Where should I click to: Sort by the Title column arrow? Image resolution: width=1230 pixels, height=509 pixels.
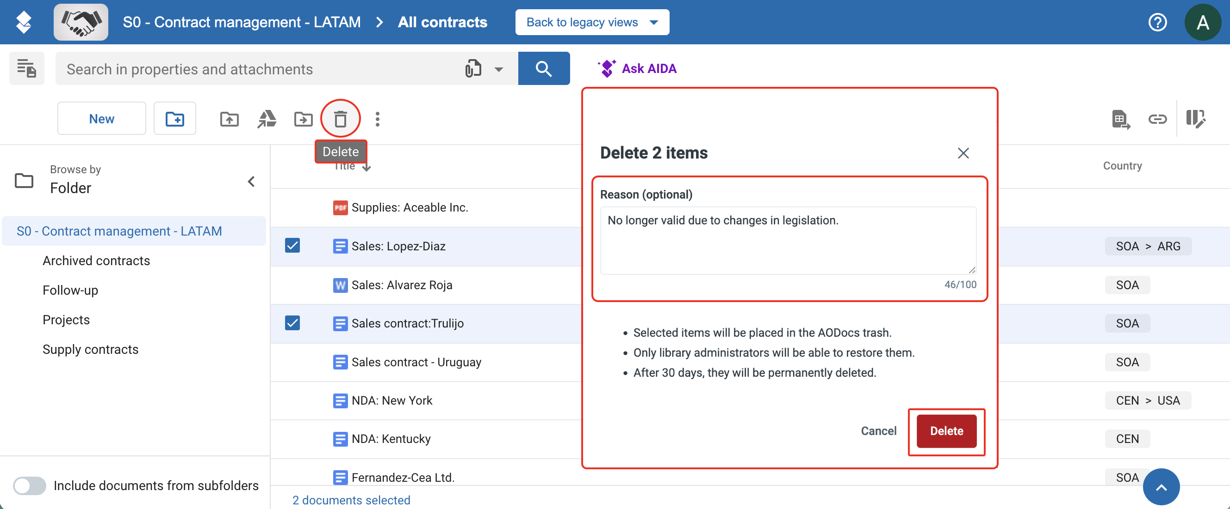tap(366, 167)
